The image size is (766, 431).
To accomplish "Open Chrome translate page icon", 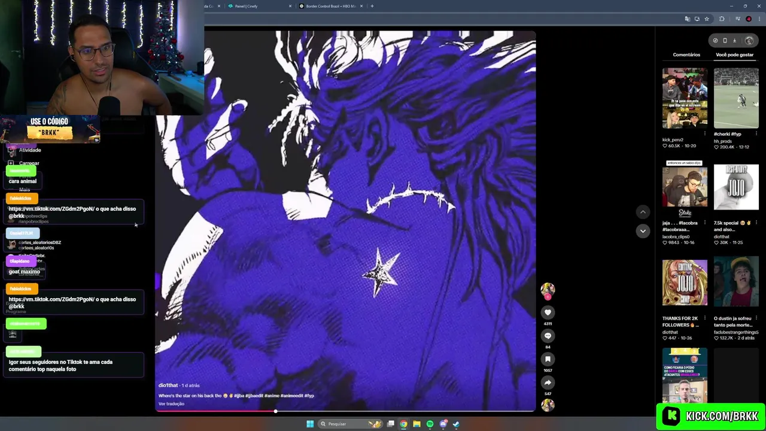I will pyautogui.click(x=687, y=19).
